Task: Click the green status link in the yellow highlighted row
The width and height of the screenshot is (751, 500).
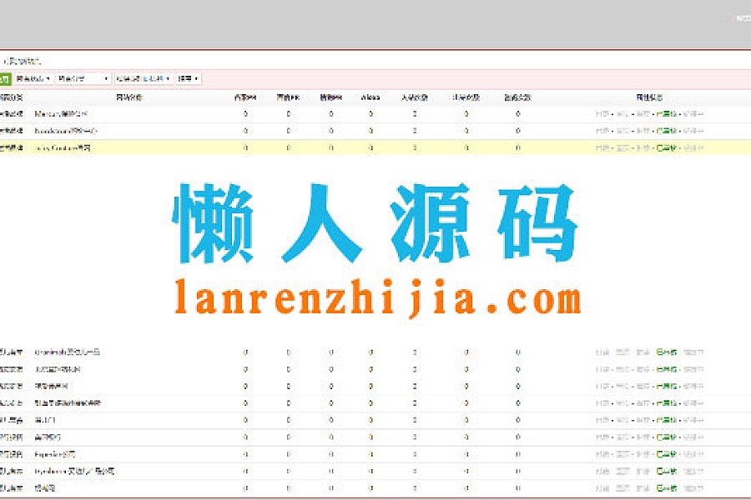Action: [x=666, y=147]
